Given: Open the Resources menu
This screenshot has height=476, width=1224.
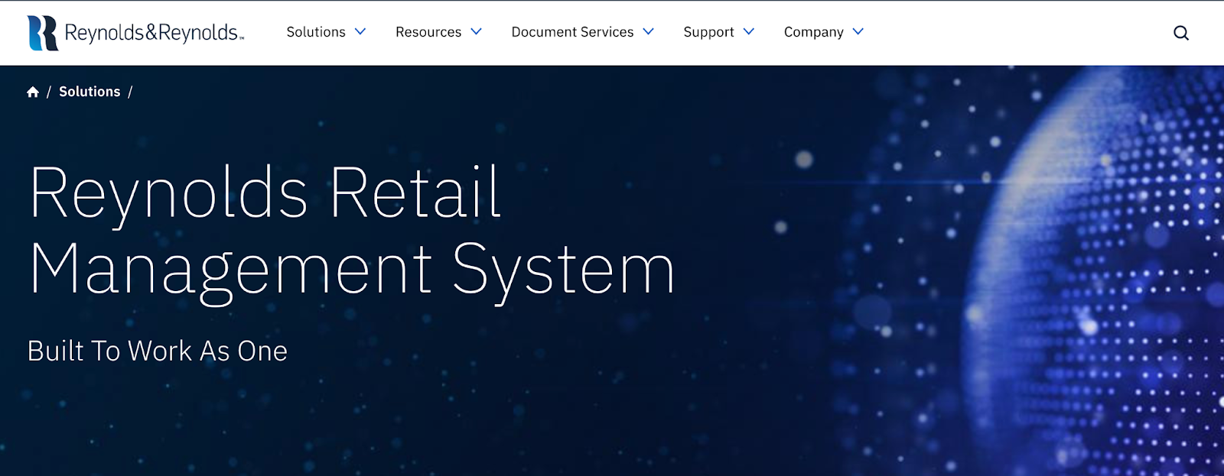Looking at the screenshot, I should pos(428,32).
